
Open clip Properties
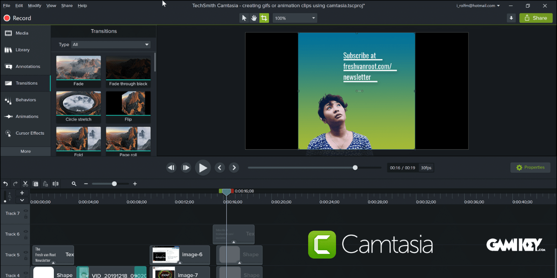tap(530, 167)
